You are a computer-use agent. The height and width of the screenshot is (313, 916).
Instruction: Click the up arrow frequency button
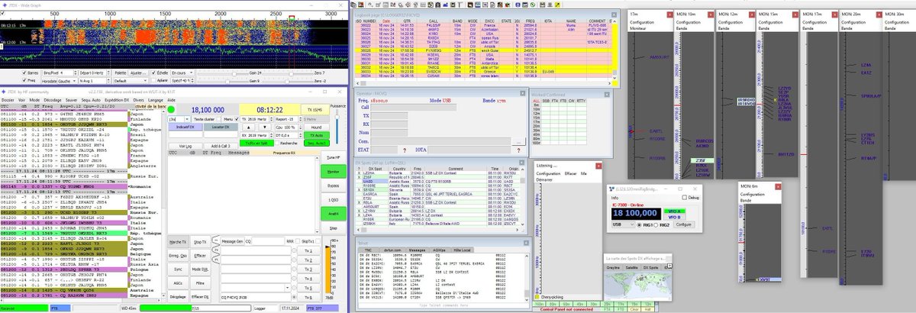point(249,127)
